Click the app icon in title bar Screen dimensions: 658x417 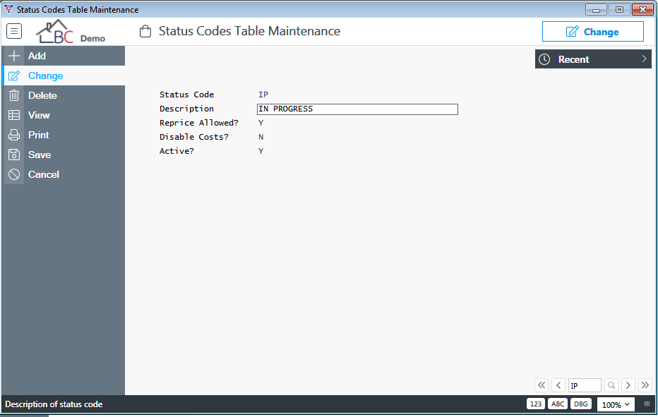click(8, 9)
